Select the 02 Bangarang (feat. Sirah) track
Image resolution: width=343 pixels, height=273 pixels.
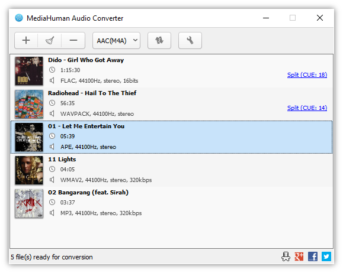click(x=172, y=203)
